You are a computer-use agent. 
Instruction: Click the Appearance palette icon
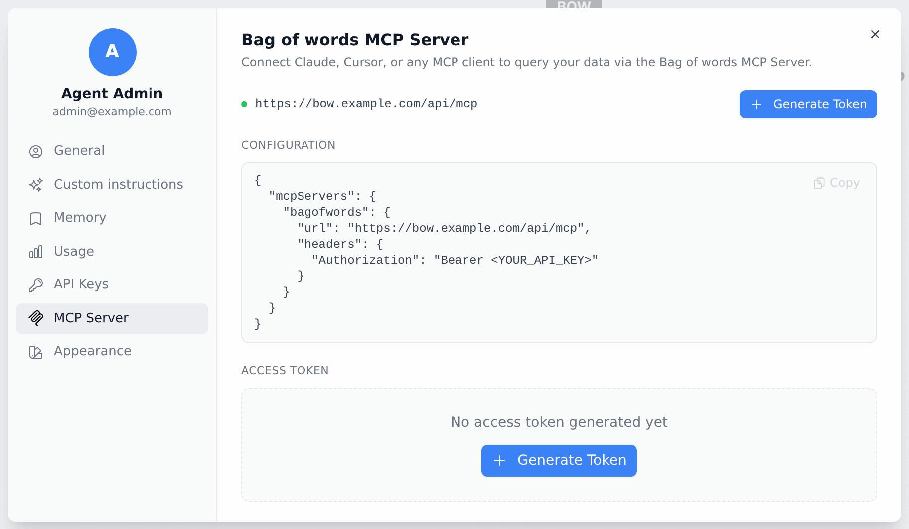36,352
